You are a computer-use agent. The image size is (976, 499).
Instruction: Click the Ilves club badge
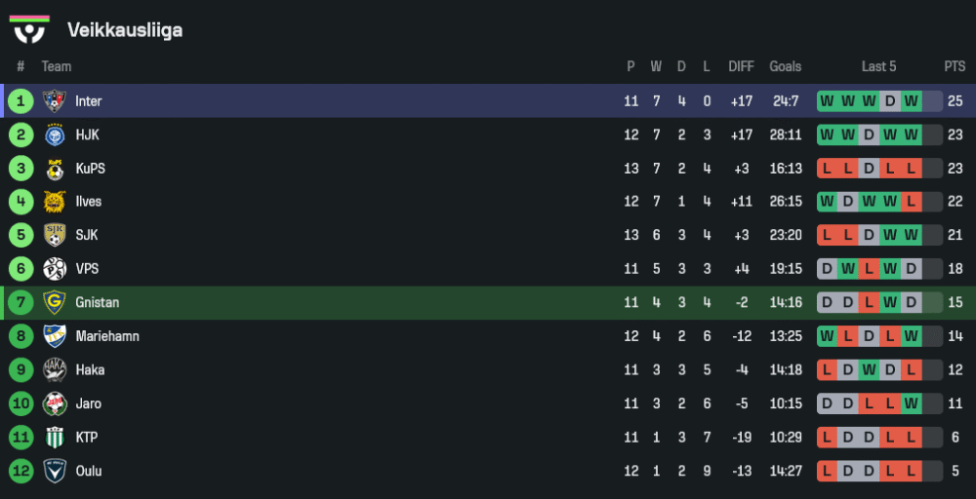54,202
